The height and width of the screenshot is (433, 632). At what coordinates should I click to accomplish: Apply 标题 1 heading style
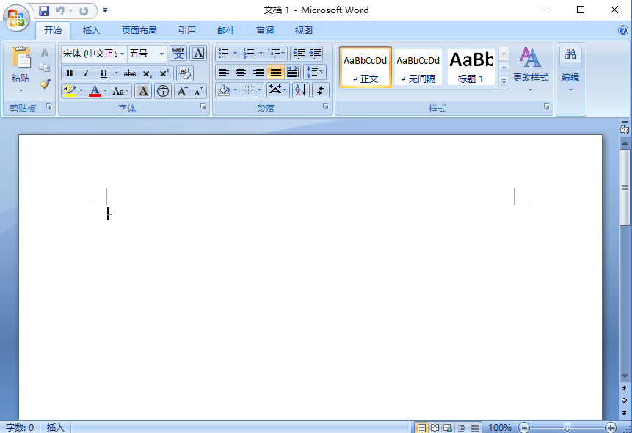[471, 67]
